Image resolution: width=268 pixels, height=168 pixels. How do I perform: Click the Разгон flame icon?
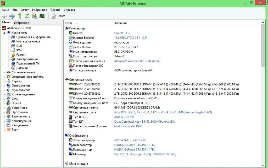click(13, 55)
